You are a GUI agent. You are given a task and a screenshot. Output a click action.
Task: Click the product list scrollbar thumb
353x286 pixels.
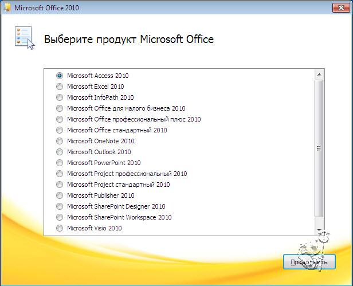[319, 148]
